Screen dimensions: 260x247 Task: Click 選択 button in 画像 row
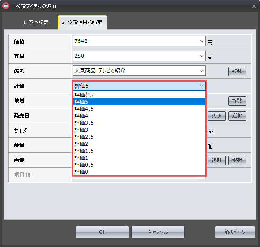click(x=237, y=160)
